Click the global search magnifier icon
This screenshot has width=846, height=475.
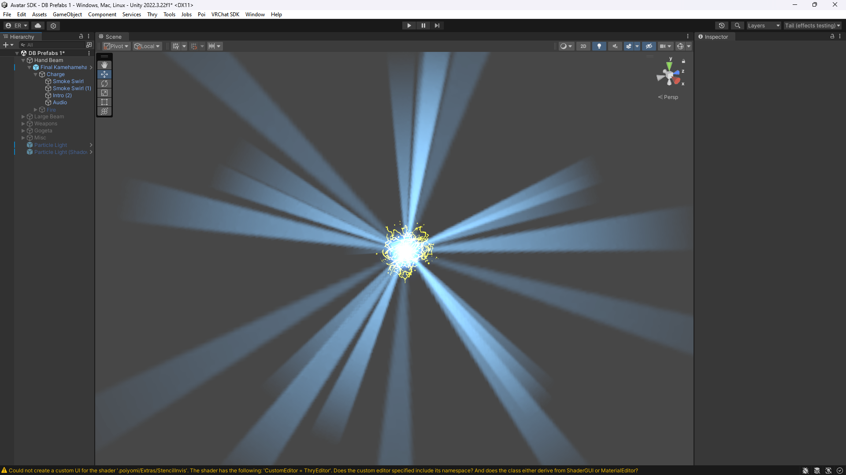[x=737, y=26]
